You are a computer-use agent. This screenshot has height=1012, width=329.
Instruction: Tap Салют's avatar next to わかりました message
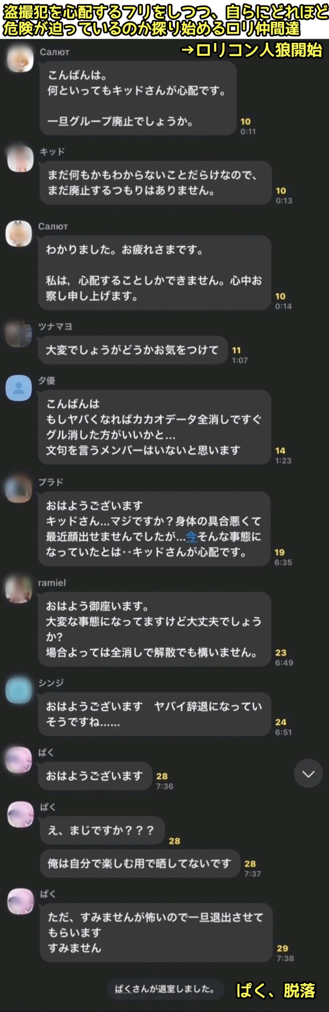[x=19, y=233]
